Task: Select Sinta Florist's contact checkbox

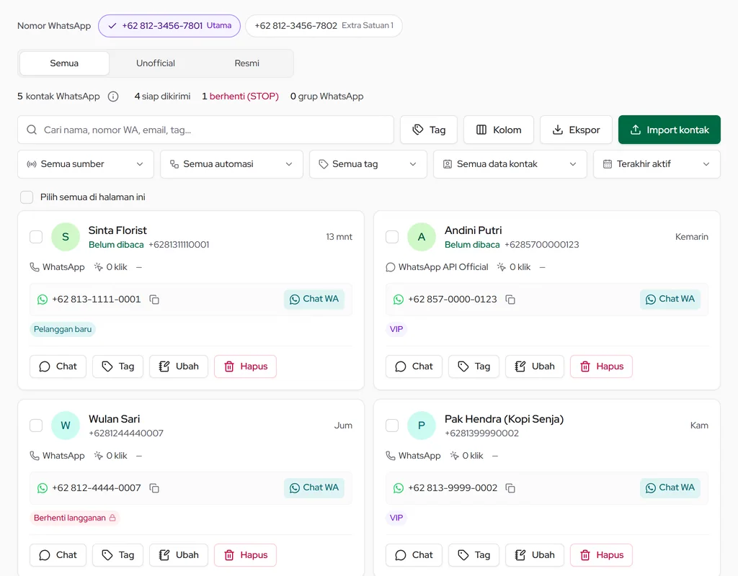Action: pyautogui.click(x=36, y=237)
